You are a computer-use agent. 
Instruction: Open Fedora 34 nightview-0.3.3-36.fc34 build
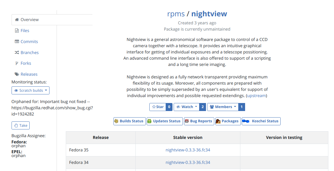point(188,162)
